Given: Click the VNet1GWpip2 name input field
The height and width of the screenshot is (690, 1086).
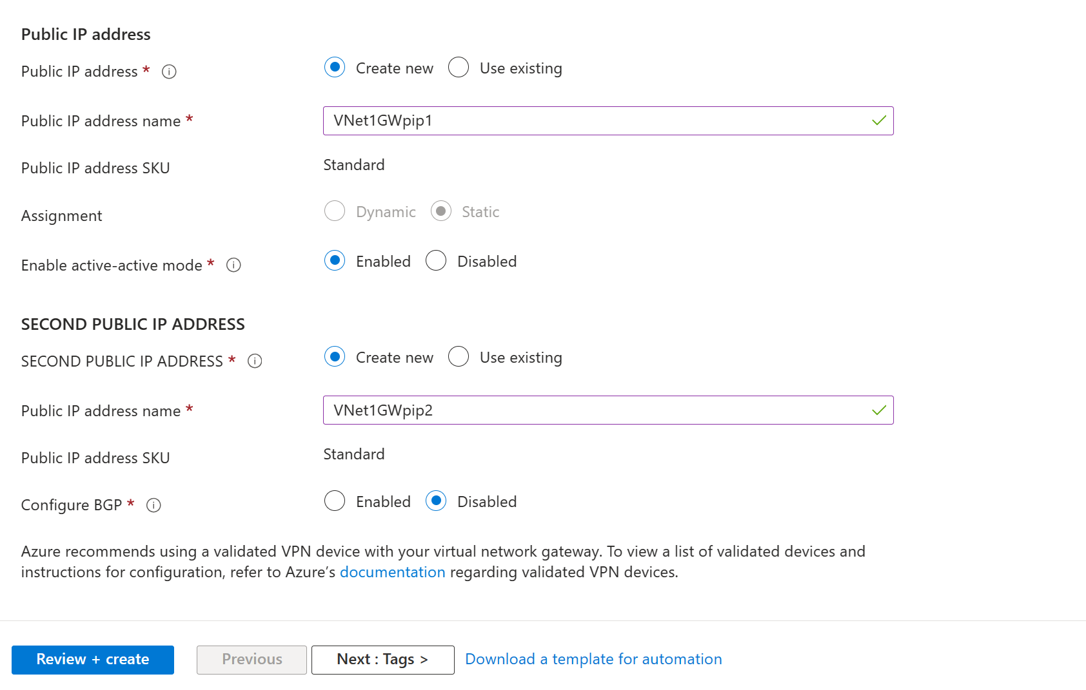Looking at the screenshot, I should 593,410.
